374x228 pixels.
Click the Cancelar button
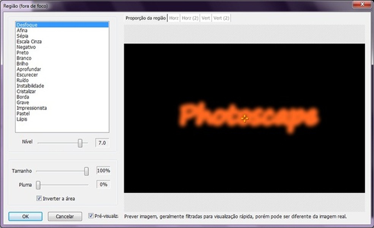pos(65,216)
